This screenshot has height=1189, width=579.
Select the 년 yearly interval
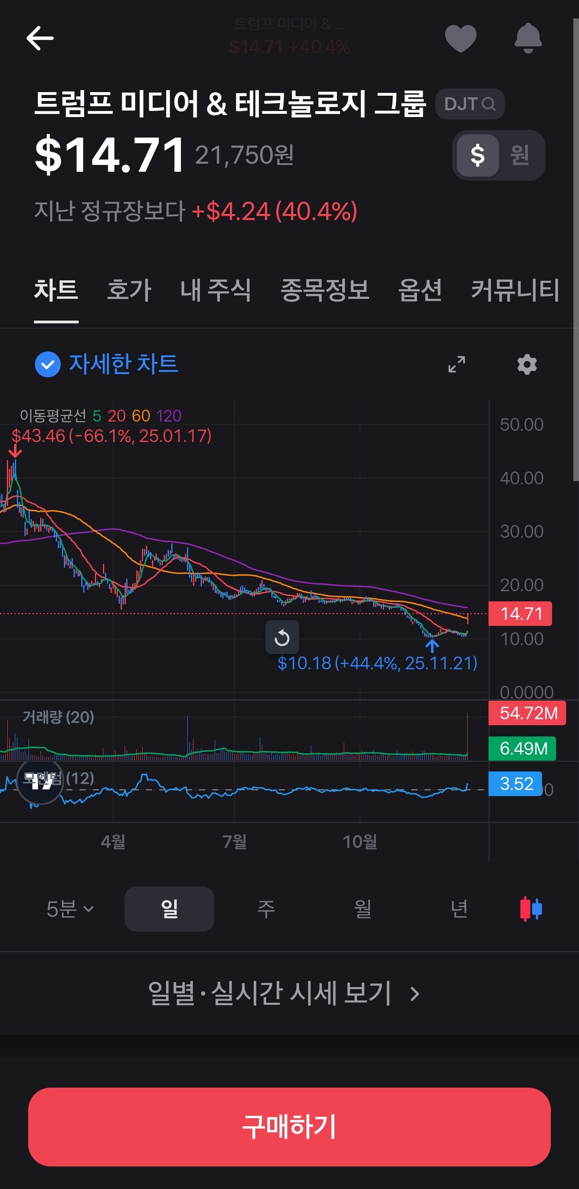coord(460,909)
